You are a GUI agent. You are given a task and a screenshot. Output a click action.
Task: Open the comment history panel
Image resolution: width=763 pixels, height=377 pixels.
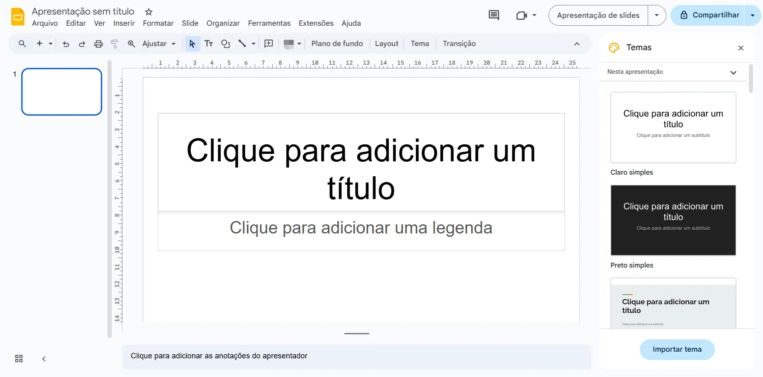(x=493, y=15)
